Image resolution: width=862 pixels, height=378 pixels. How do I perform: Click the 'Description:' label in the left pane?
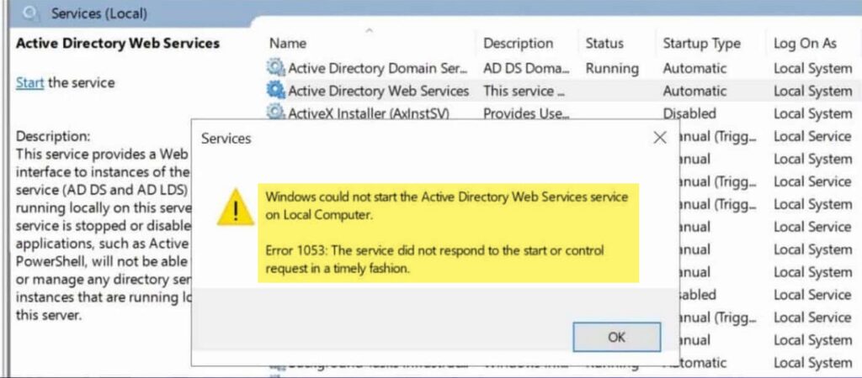pos(53,135)
